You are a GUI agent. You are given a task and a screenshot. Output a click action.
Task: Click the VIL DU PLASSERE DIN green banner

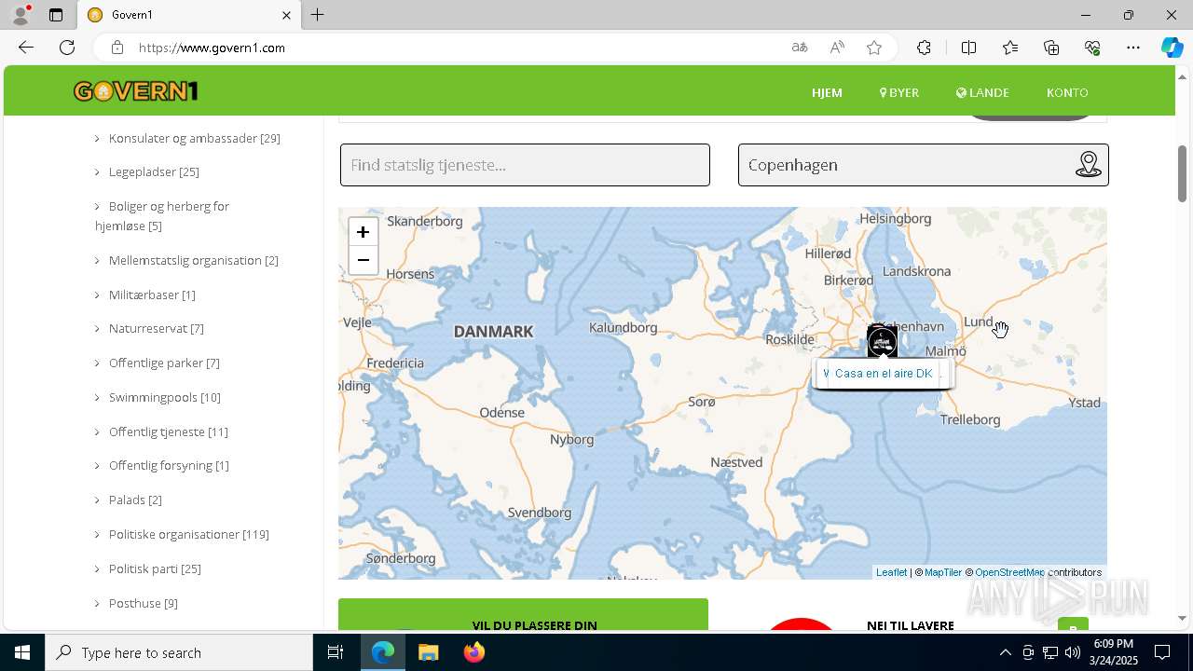(x=523, y=615)
